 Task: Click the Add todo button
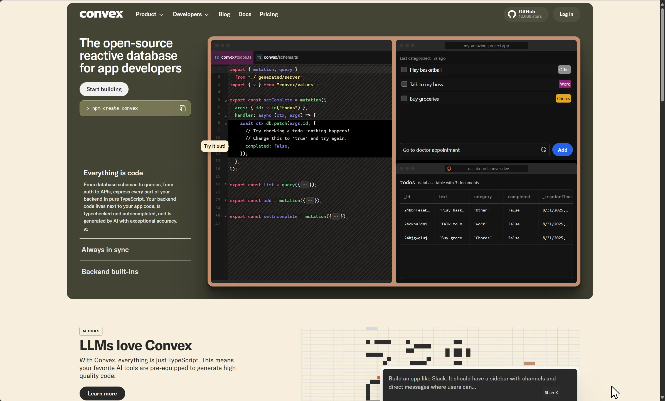click(x=562, y=150)
